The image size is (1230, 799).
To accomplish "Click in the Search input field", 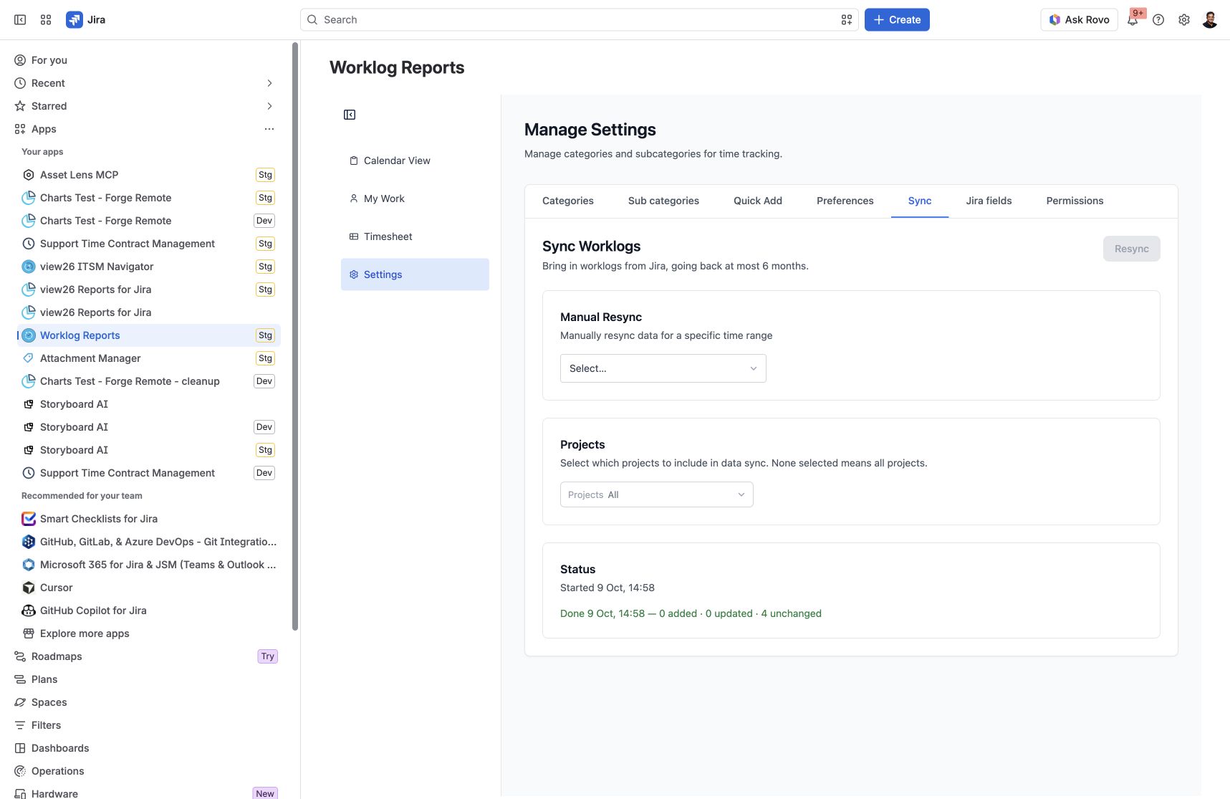I will tap(579, 20).
